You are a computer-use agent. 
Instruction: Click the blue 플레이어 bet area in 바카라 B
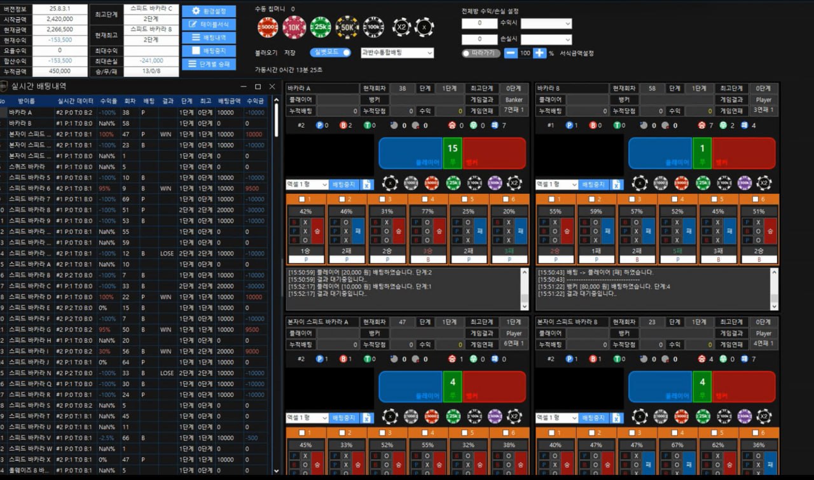(660, 153)
